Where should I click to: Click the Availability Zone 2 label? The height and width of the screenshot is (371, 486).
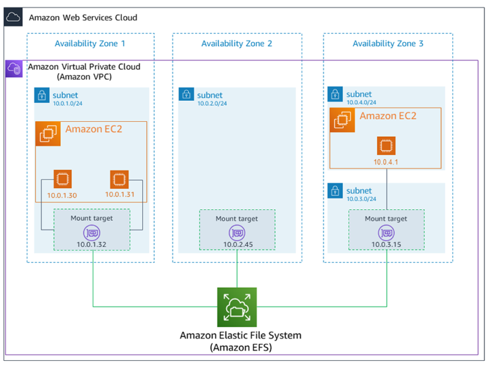click(236, 44)
